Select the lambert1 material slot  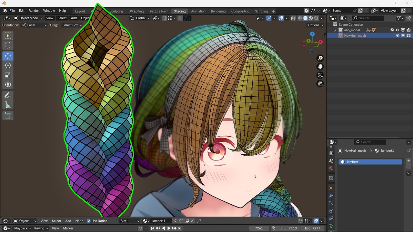pyautogui.click(x=370, y=162)
